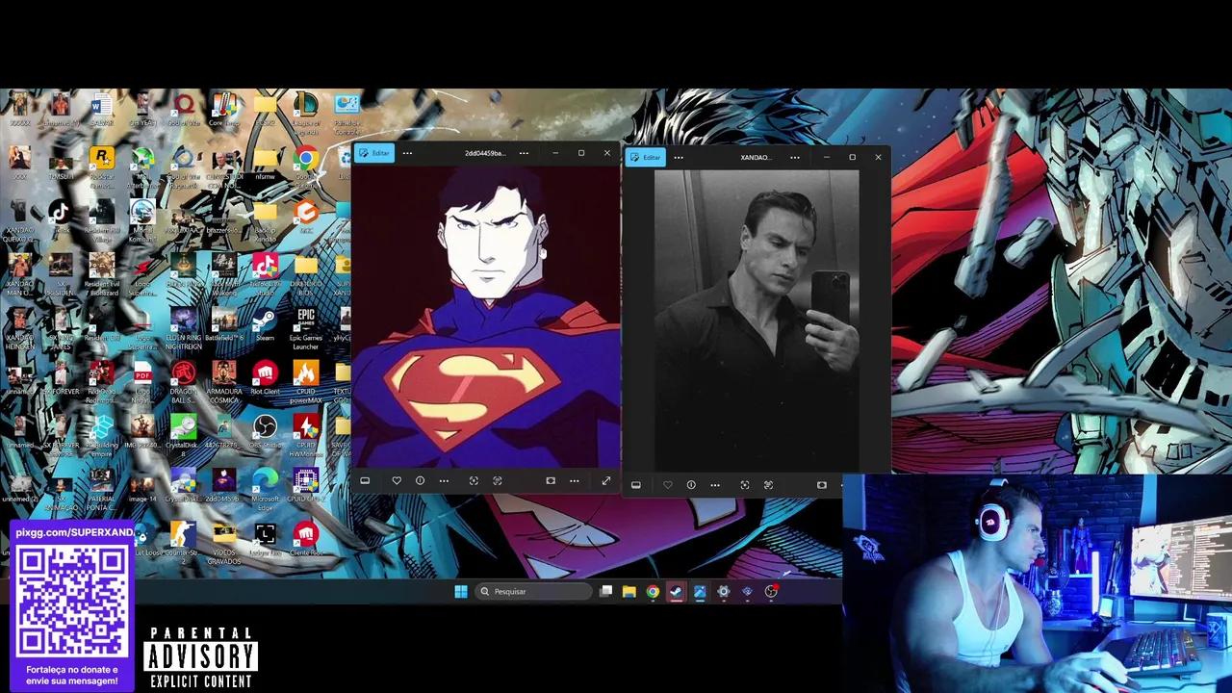
Task: Select the TikTok desktop shortcut
Action: [x=61, y=218]
